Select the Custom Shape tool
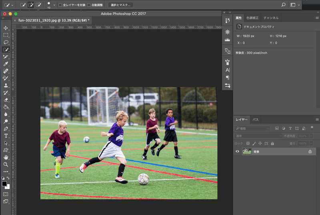This screenshot has height=215, width=320. [6, 150]
